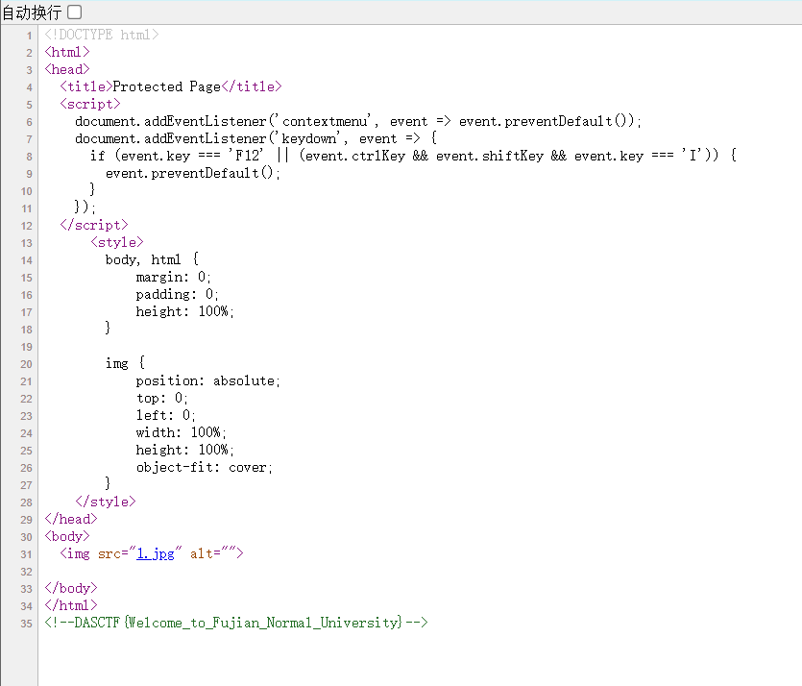Click the opening <body> tag
The width and height of the screenshot is (802, 686).
(67, 537)
